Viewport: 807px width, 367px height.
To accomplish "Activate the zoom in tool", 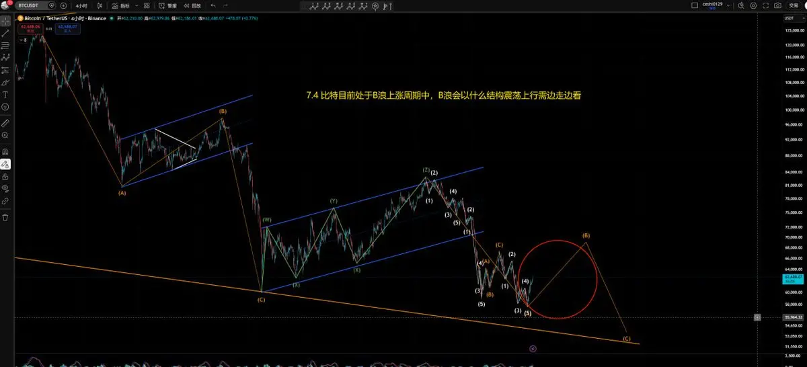I will coord(5,135).
